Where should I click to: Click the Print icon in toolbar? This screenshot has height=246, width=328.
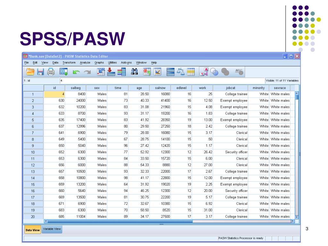51,72
